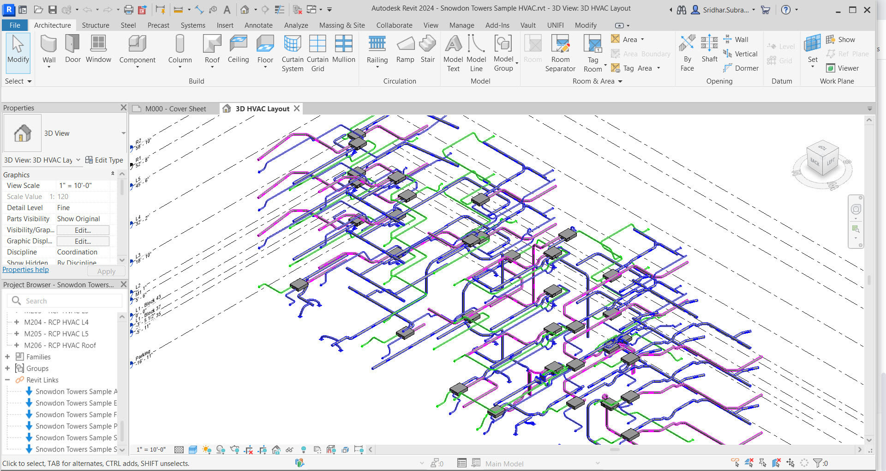Select the Curtain System tool
The width and height of the screenshot is (886, 471).
[x=293, y=54]
